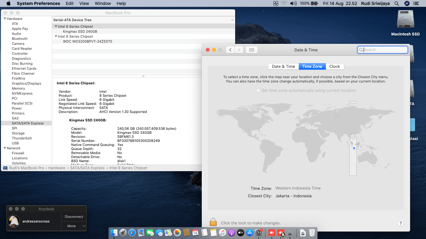Open Safari in the Dock
426x239 pixels.
132,232
